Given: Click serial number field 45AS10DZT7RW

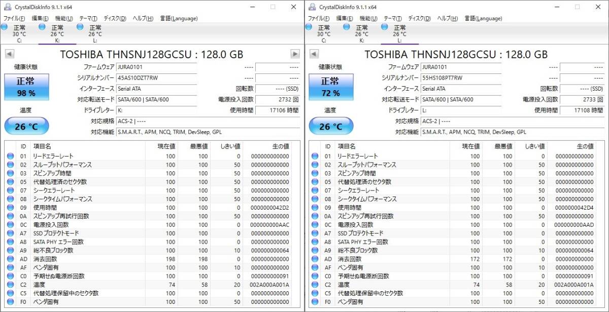Looking at the screenshot, I should pos(156,78).
